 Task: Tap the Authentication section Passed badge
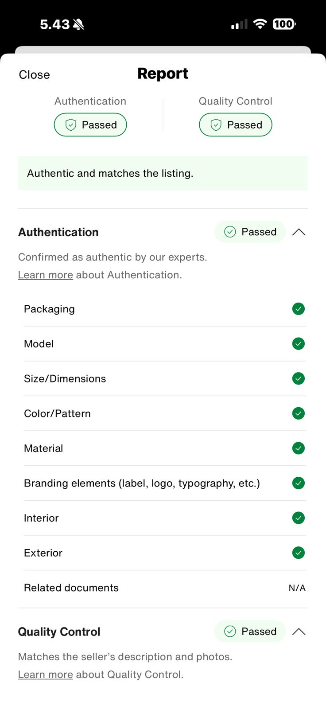(250, 232)
